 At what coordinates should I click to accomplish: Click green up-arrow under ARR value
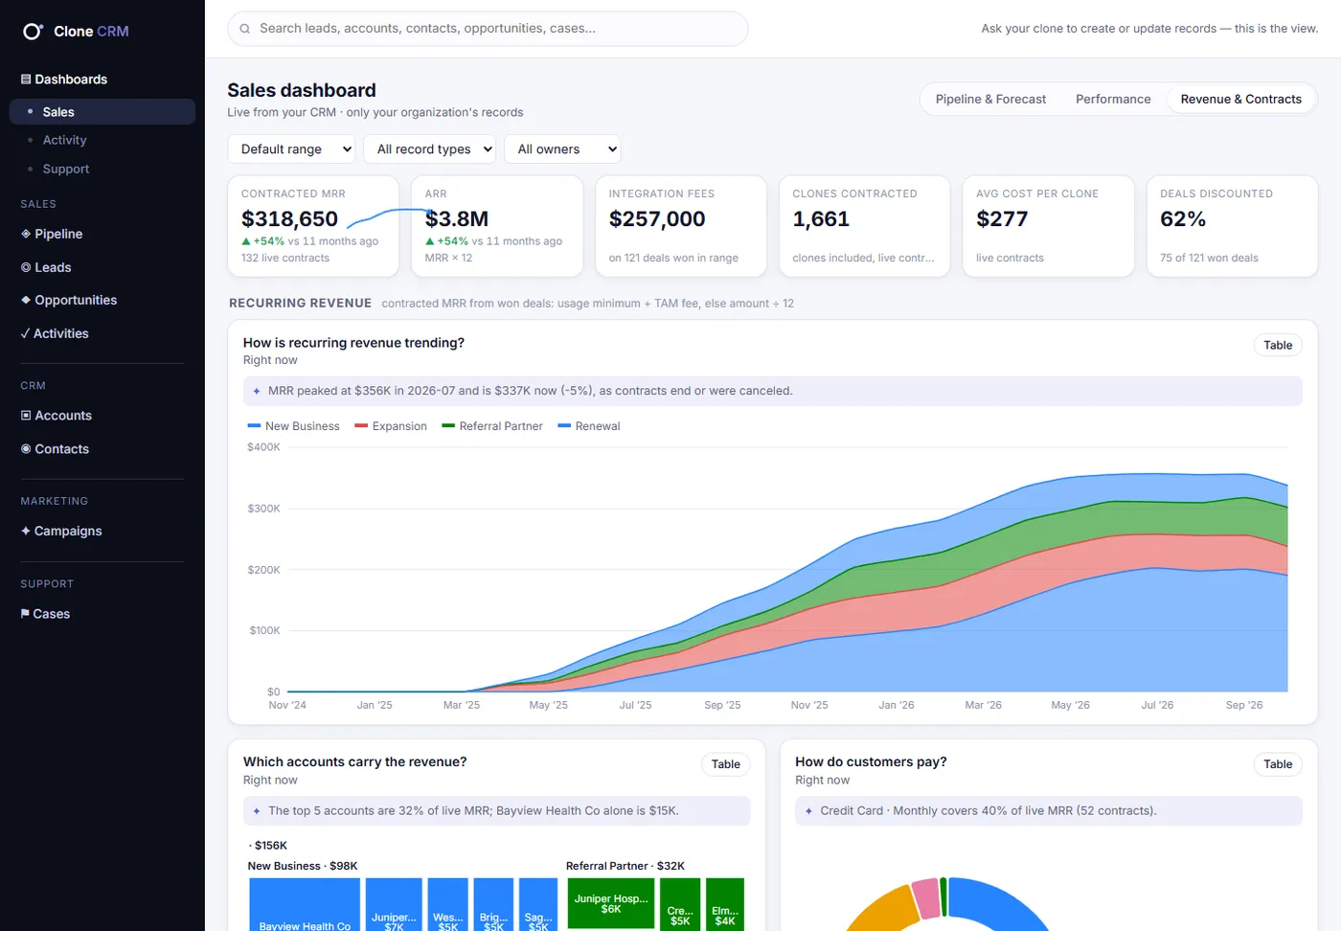coord(430,241)
